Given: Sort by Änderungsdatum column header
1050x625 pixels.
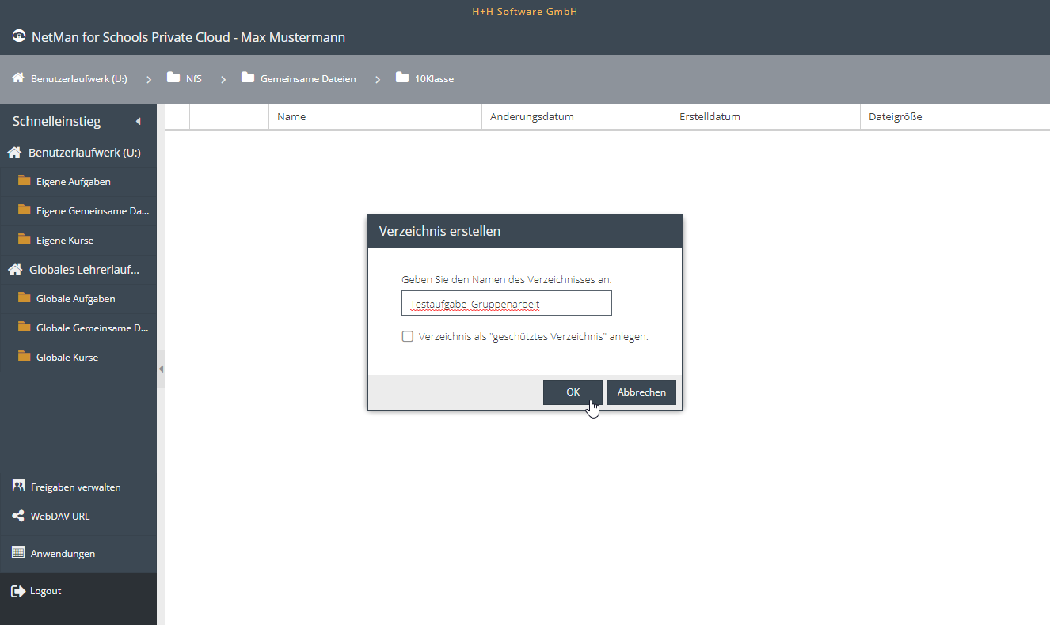Looking at the screenshot, I should tap(576, 116).
